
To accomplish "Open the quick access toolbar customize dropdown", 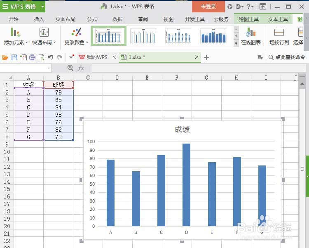I will 72,57.
